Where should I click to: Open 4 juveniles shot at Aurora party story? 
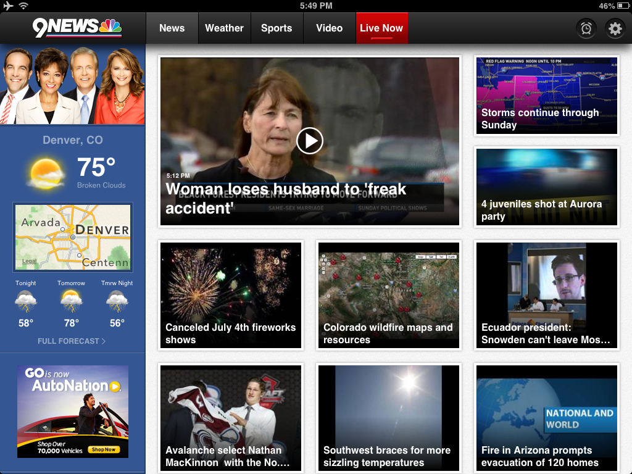pos(547,187)
